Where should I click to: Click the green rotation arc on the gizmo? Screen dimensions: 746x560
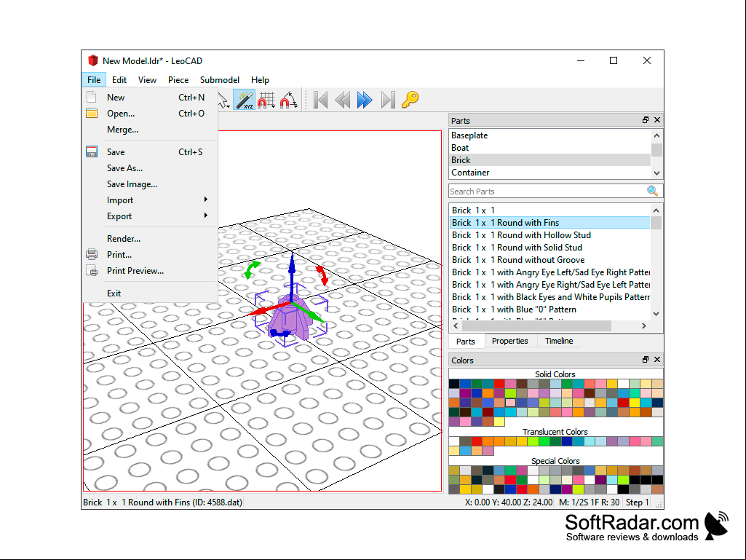point(251,269)
